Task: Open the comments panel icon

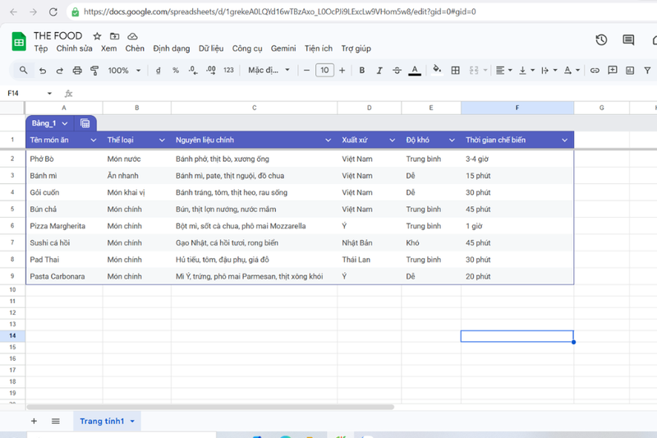Action: click(628, 39)
